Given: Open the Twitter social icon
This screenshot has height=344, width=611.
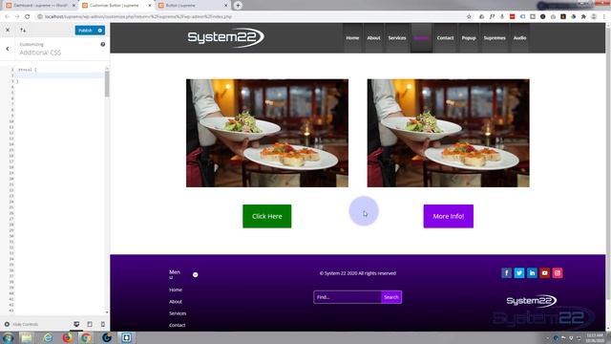Looking at the screenshot, I should [519, 273].
